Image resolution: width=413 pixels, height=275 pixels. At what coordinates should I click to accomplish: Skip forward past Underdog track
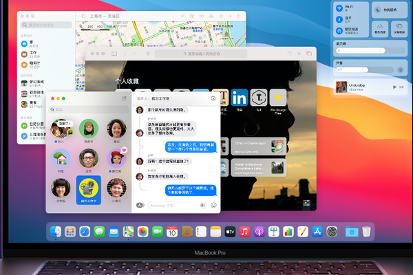pos(402,87)
